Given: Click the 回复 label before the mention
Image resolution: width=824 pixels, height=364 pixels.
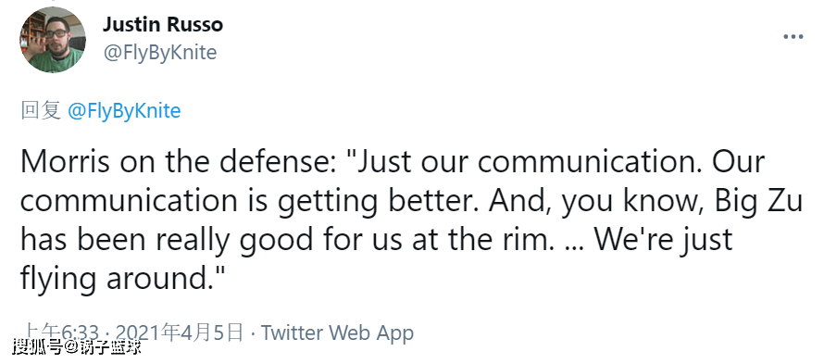Looking at the screenshot, I should click(41, 111).
